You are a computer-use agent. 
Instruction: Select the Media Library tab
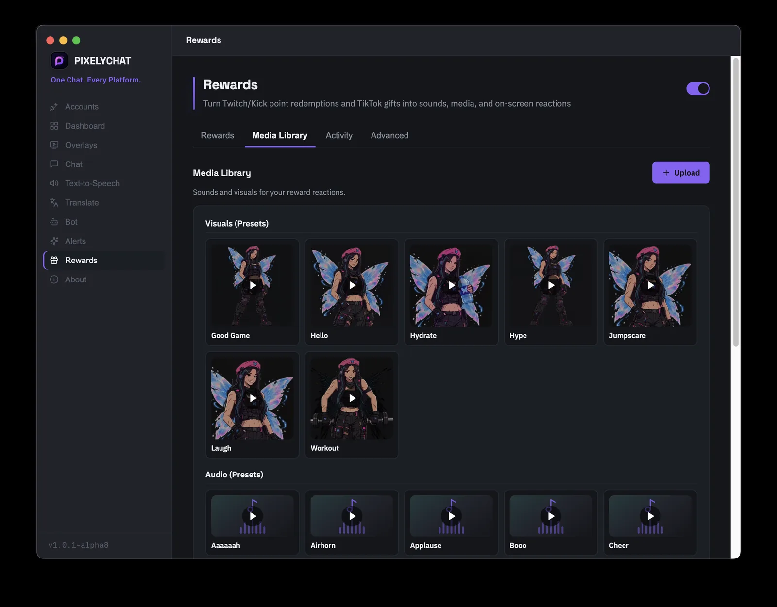tap(280, 135)
